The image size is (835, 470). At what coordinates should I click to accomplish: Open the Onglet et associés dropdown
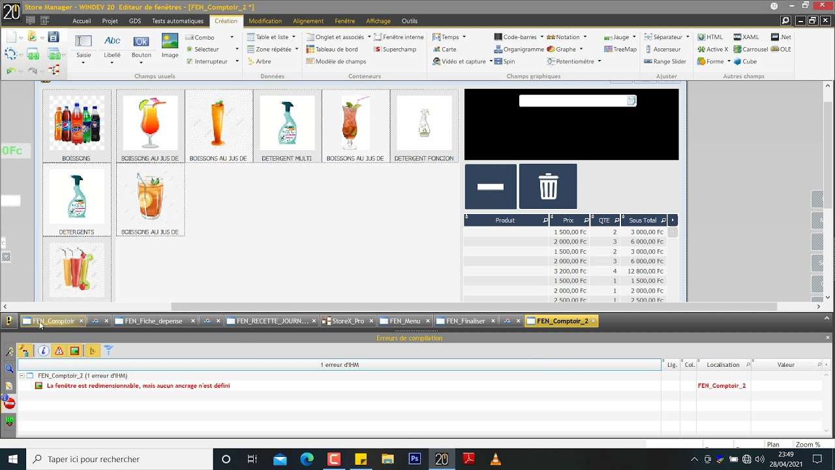point(369,37)
